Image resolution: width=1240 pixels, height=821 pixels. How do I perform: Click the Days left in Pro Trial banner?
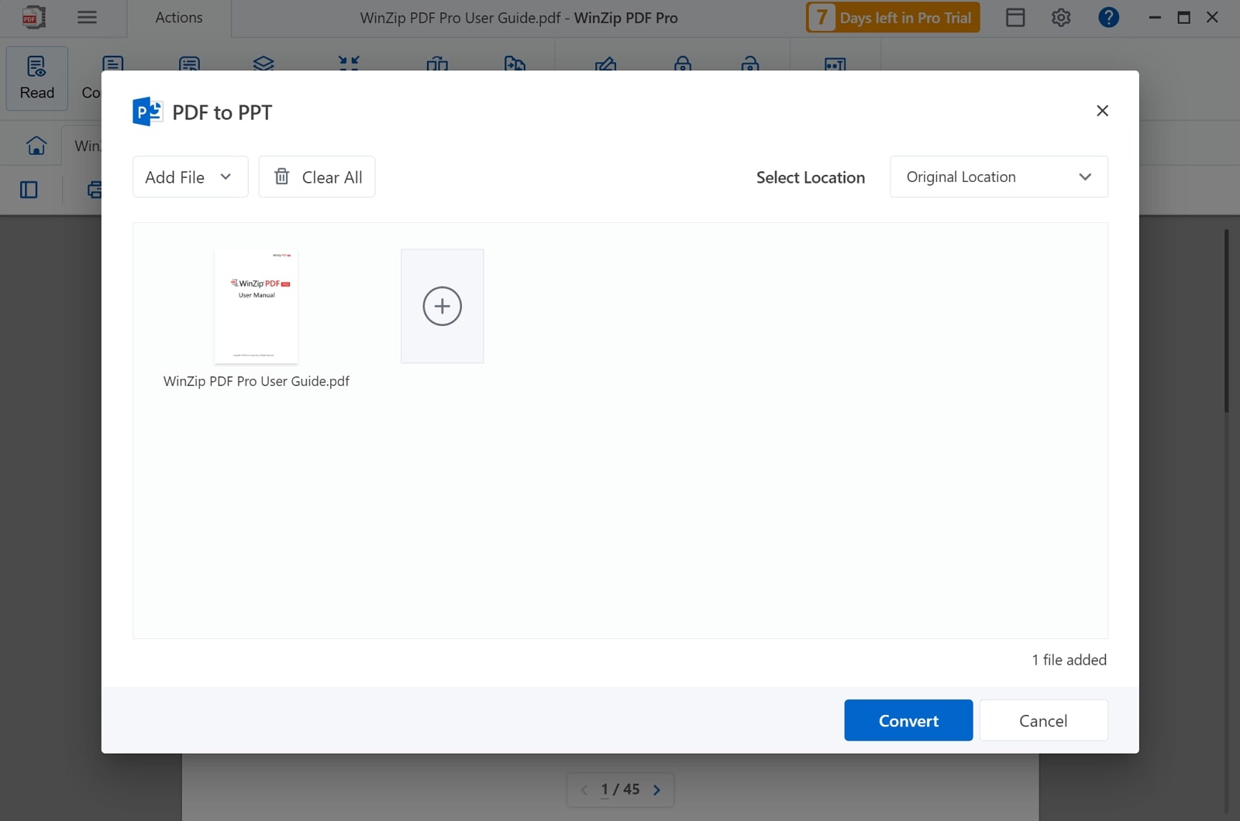[x=893, y=17]
